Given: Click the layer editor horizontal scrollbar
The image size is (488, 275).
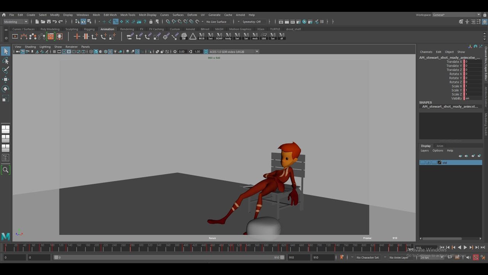Looking at the screenshot, I should coord(442,239).
